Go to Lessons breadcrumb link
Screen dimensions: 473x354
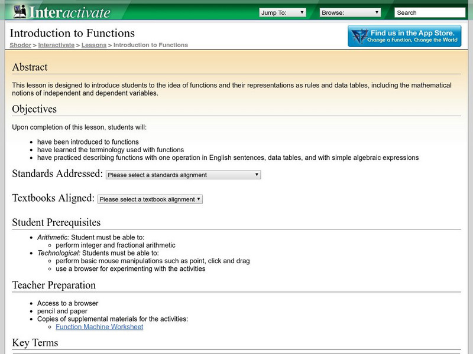[x=94, y=45]
